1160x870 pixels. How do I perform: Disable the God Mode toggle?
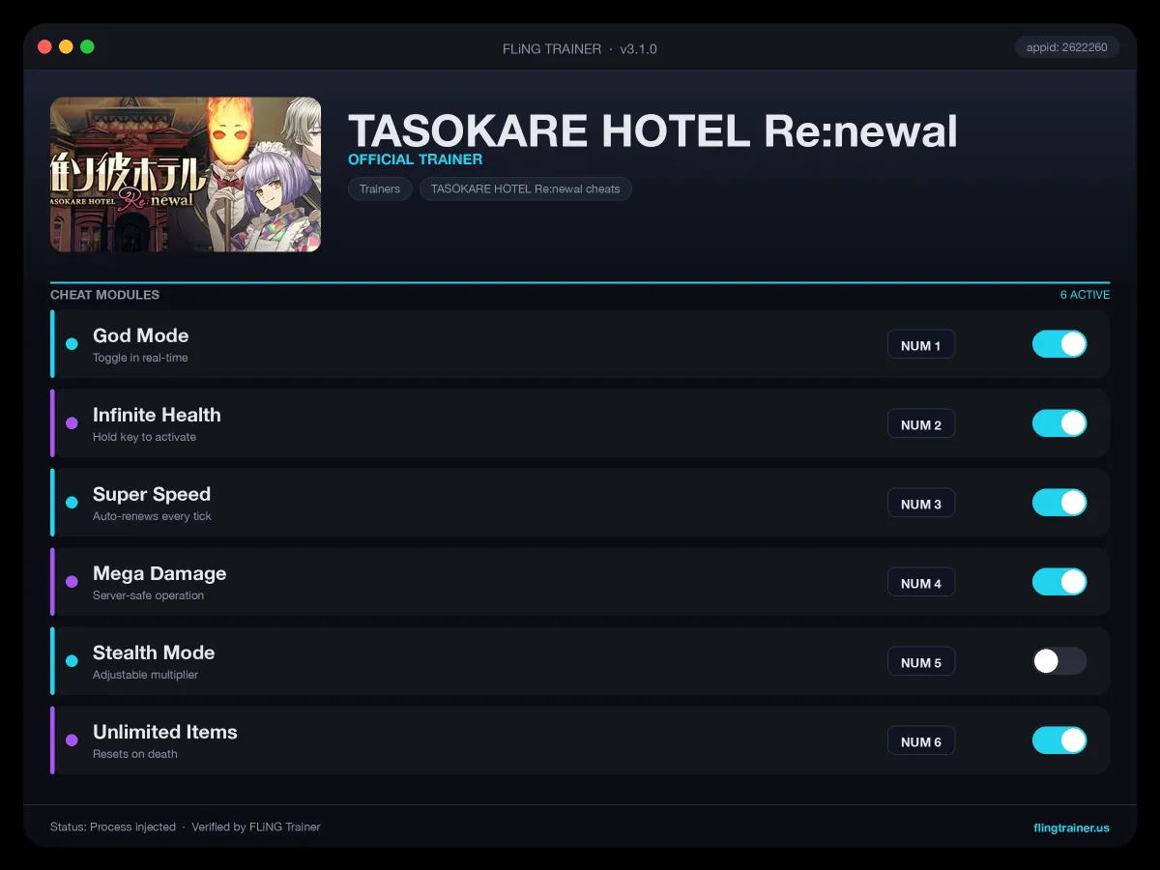click(1059, 344)
